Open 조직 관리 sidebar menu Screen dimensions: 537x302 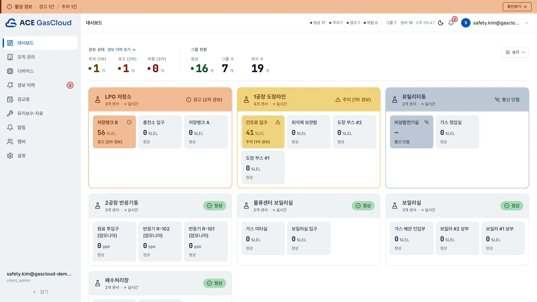40,57
